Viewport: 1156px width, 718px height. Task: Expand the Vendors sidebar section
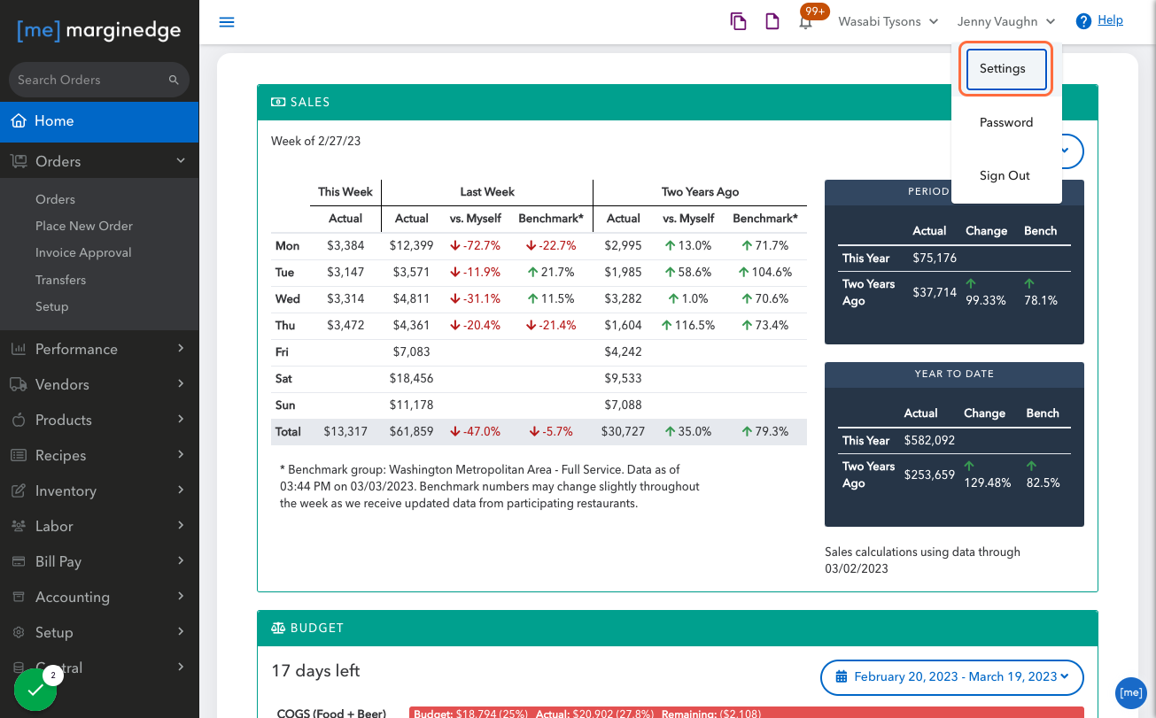tap(181, 383)
